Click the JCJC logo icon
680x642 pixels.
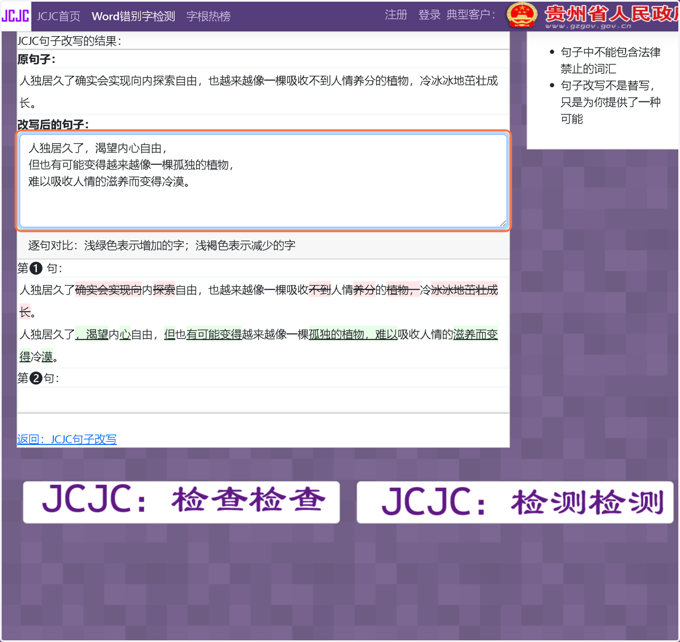pyautogui.click(x=15, y=16)
